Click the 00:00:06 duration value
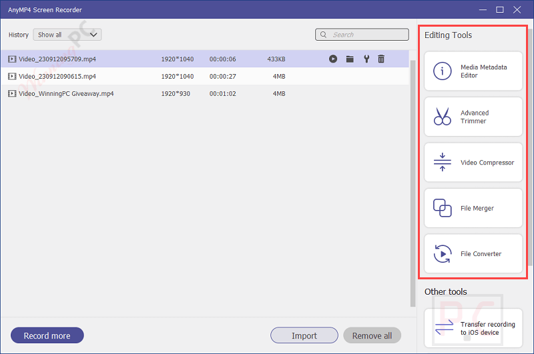 click(223, 59)
